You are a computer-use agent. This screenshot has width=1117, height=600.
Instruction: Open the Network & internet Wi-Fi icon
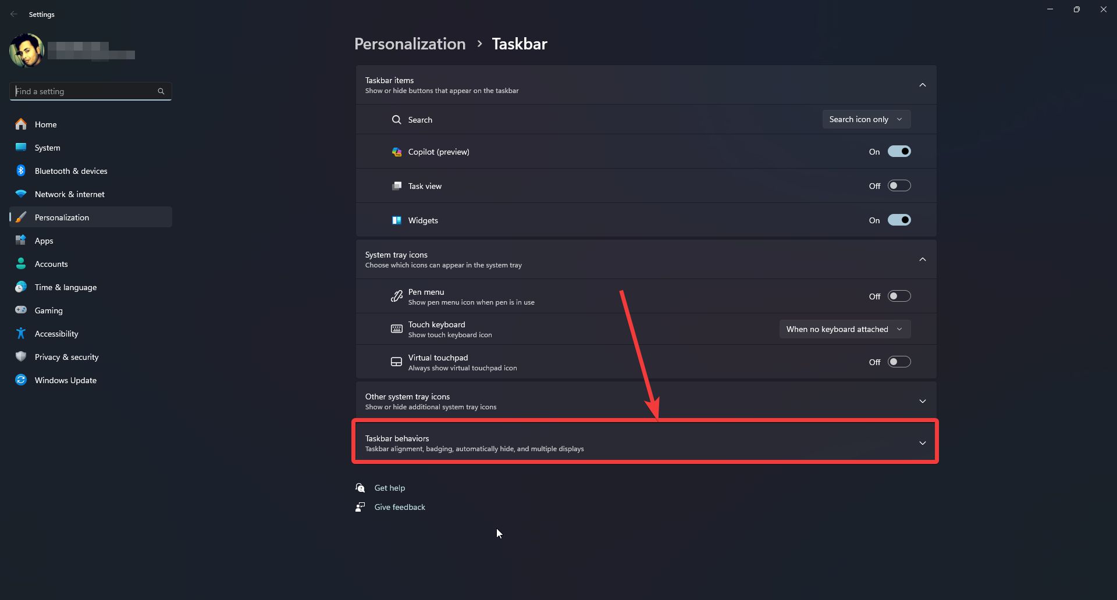pos(21,194)
